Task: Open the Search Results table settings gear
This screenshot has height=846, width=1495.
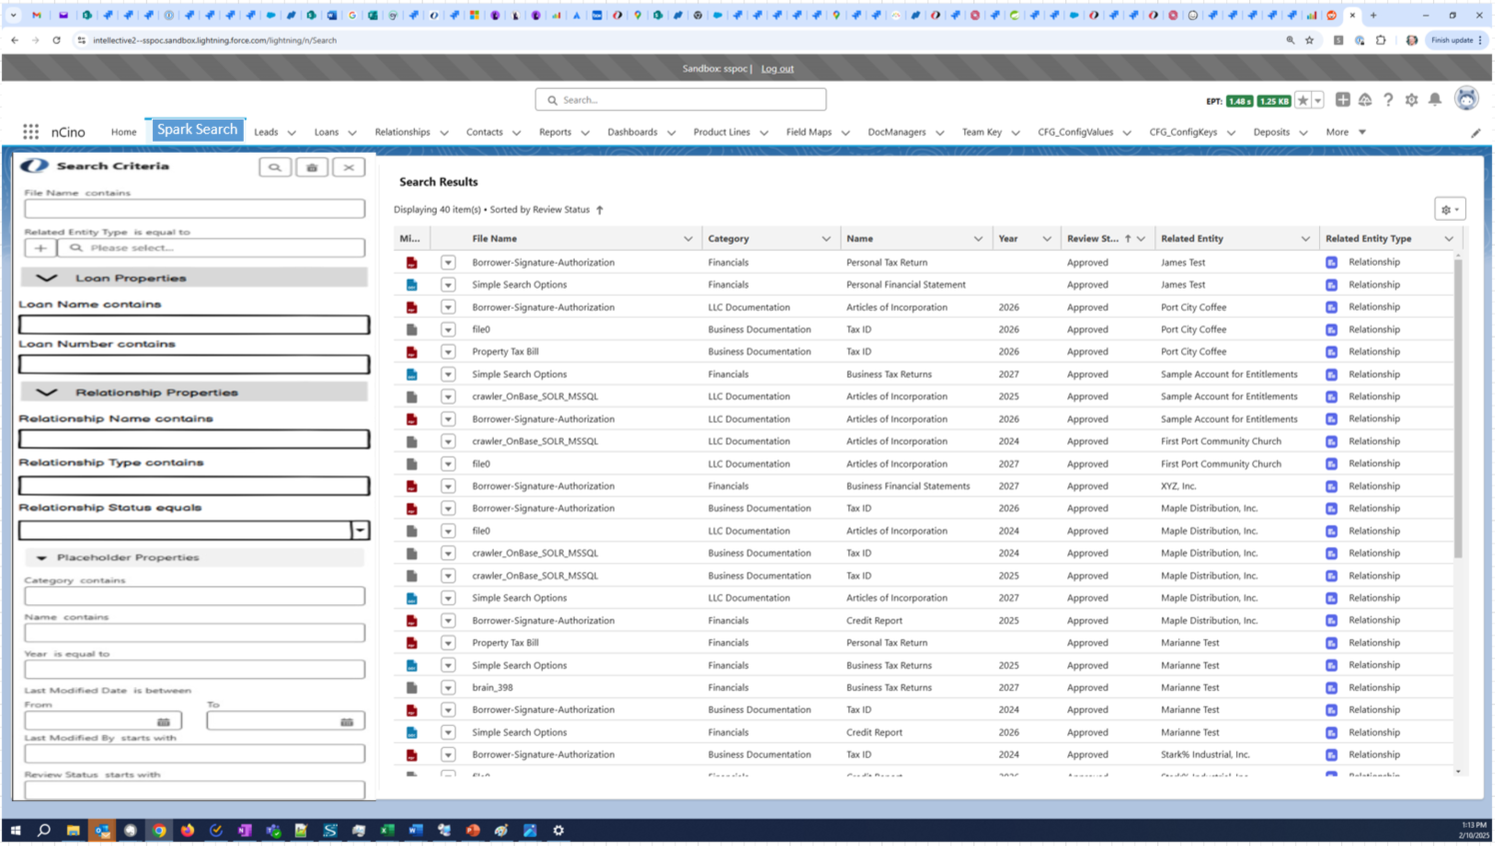Action: 1449,210
